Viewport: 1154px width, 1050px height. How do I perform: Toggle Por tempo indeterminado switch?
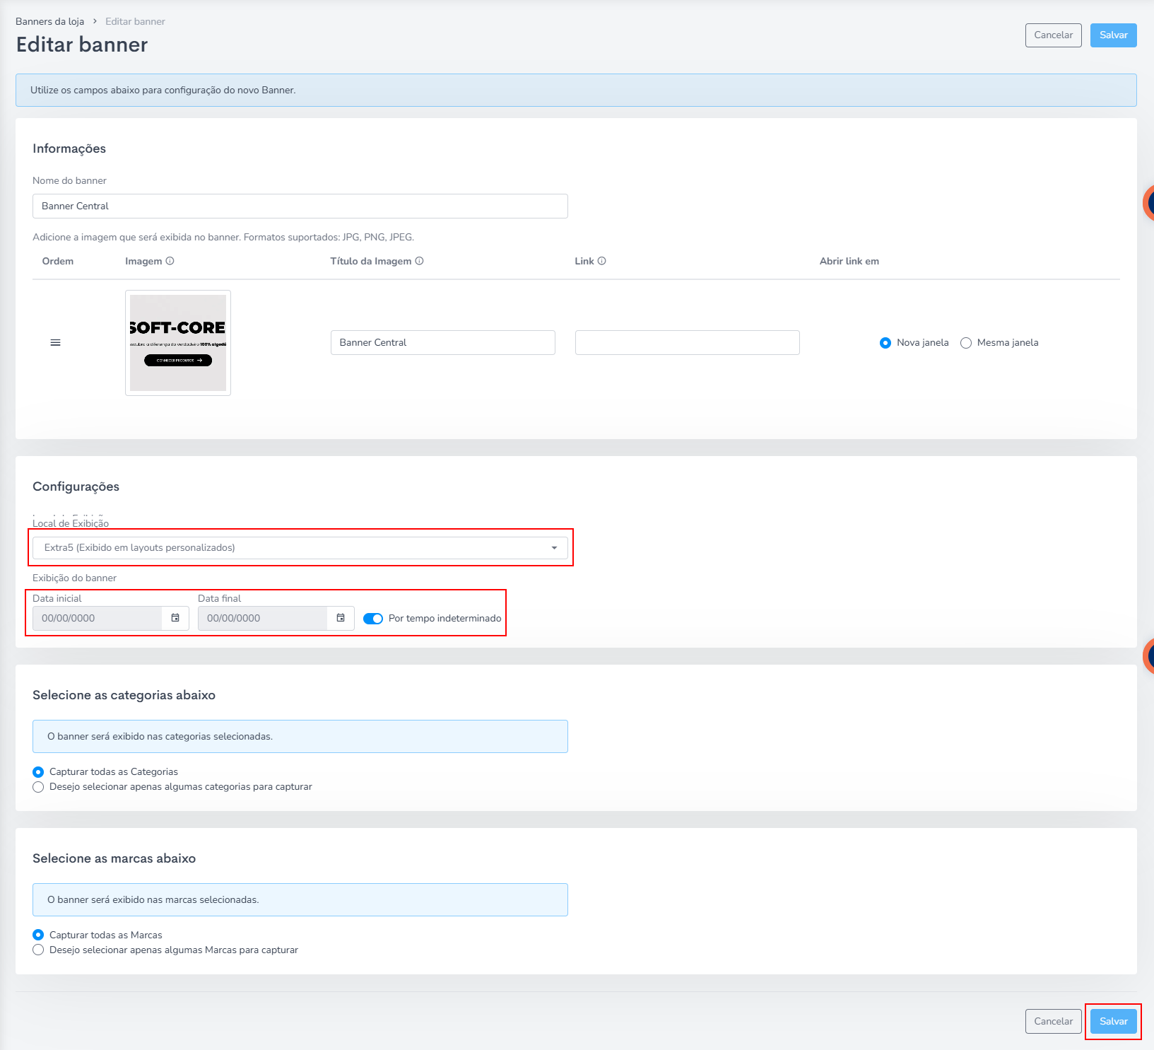[x=372, y=619]
